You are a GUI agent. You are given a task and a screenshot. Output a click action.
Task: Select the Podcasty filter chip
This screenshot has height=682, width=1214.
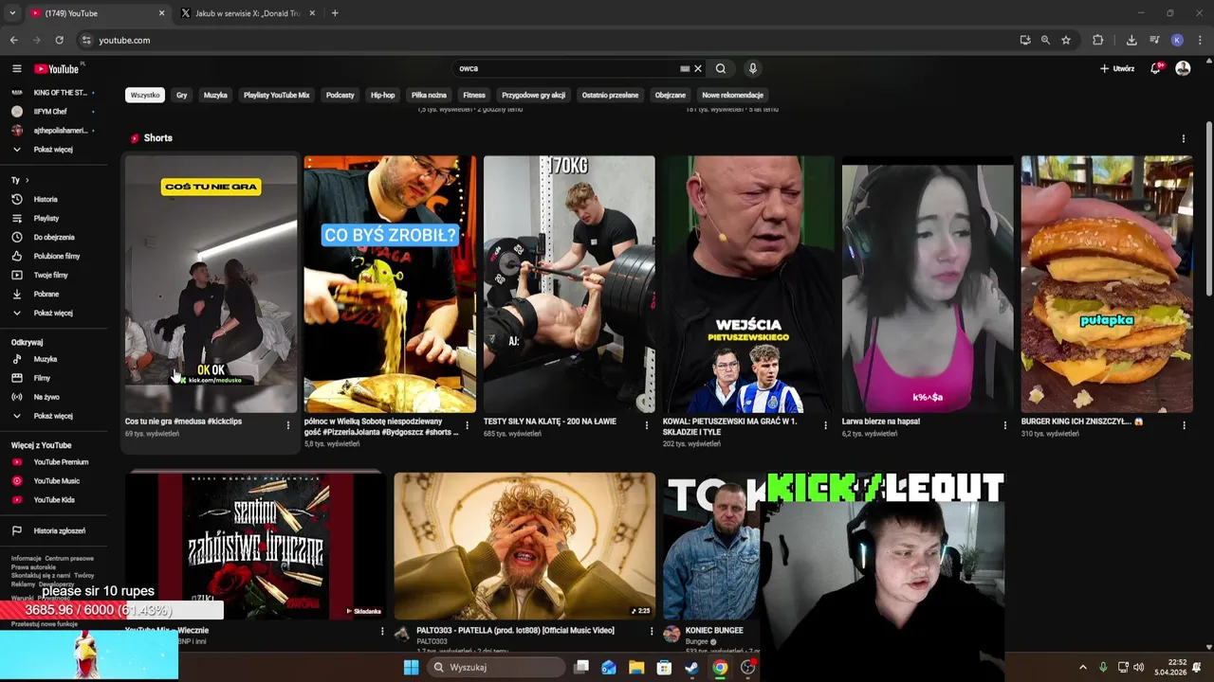[x=340, y=95]
